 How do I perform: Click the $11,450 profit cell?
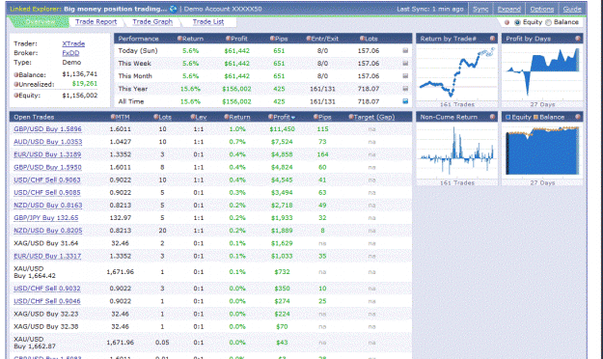[282, 129]
